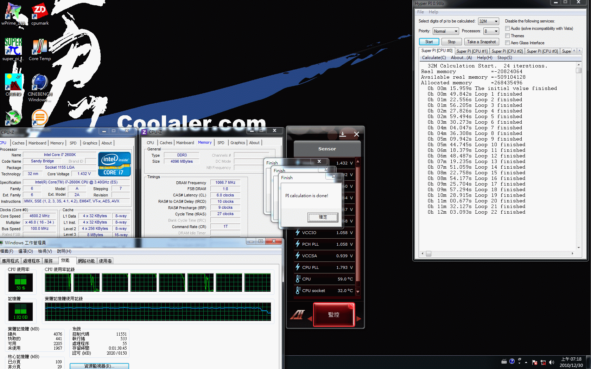Click the AI Suite logo icon at bottom
The width and height of the screenshot is (591, 369).
(298, 314)
